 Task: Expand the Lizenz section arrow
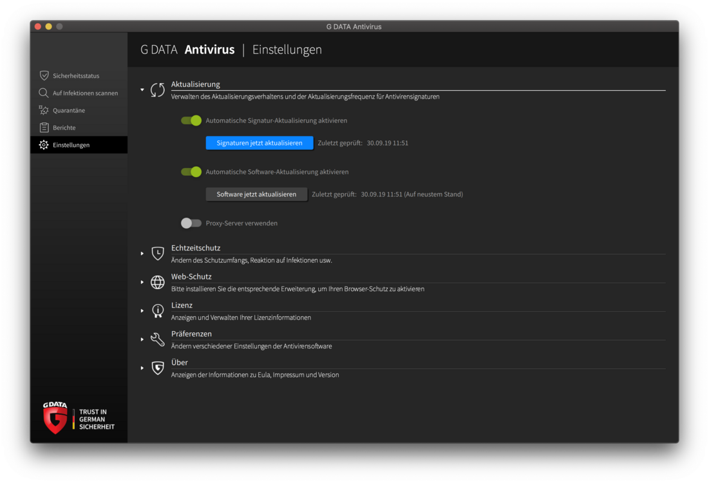[142, 310]
